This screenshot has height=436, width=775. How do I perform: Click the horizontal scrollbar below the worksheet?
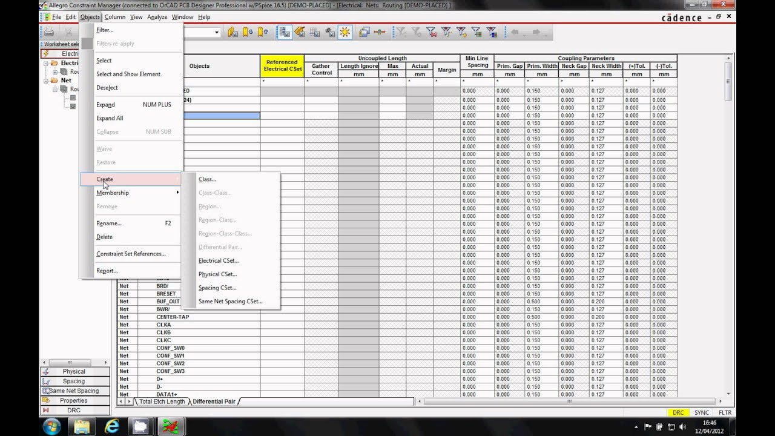(x=569, y=401)
